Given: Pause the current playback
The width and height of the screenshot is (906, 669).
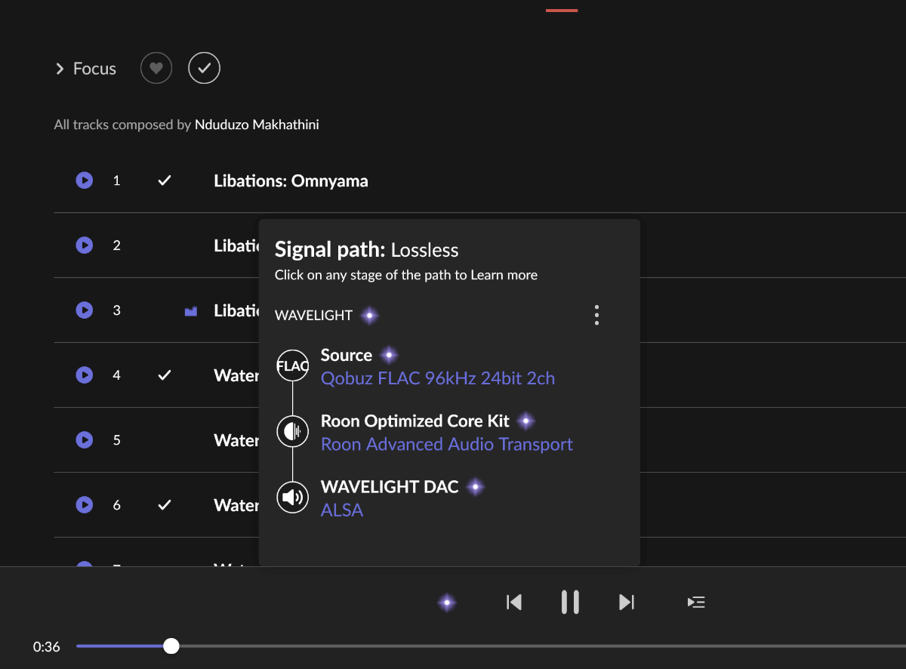Looking at the screenshot, I should [570, 602].
